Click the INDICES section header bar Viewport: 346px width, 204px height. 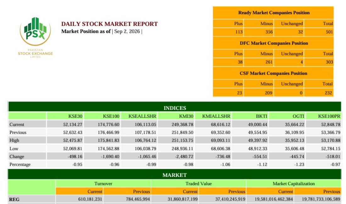[x=175, y=108]
